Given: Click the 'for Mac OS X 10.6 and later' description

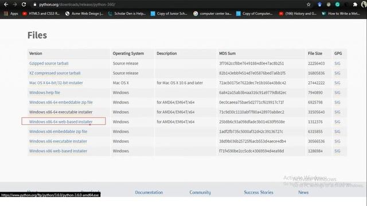Looking at the screenshot, I should click(x=179, y=83).
